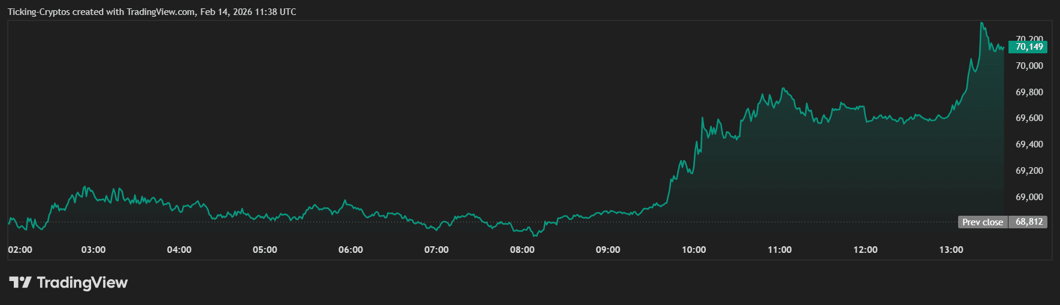Viewport: 1060px width, 305px height.
Task: Select the current price tag 70,149
Action: point(1028,47)
